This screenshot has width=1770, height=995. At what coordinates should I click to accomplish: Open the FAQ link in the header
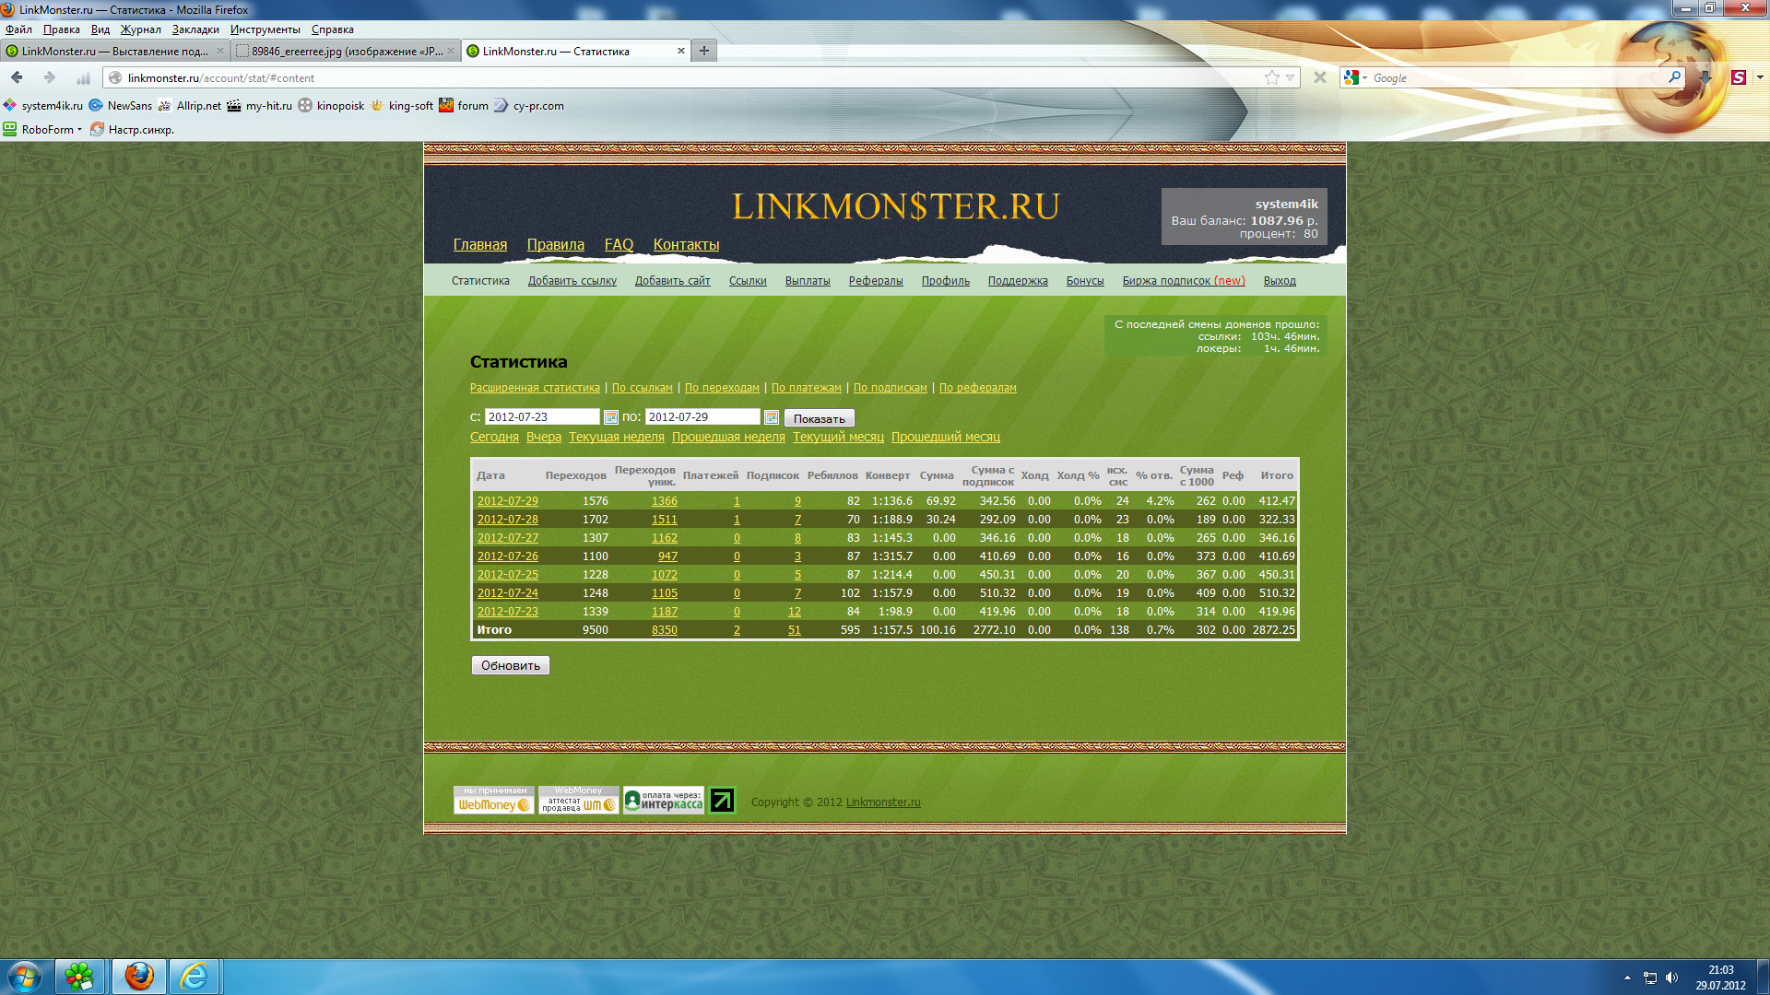pos(619,244)
